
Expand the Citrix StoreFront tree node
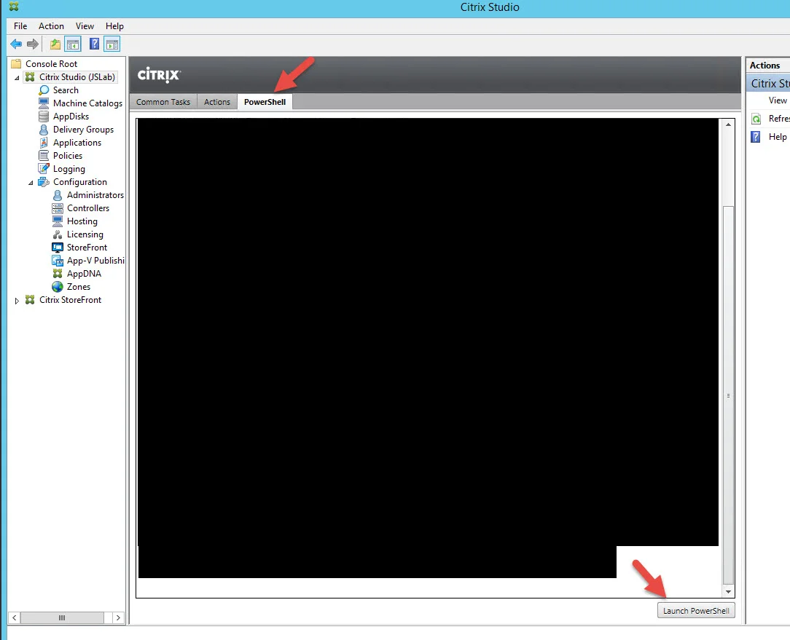[17, 301]
